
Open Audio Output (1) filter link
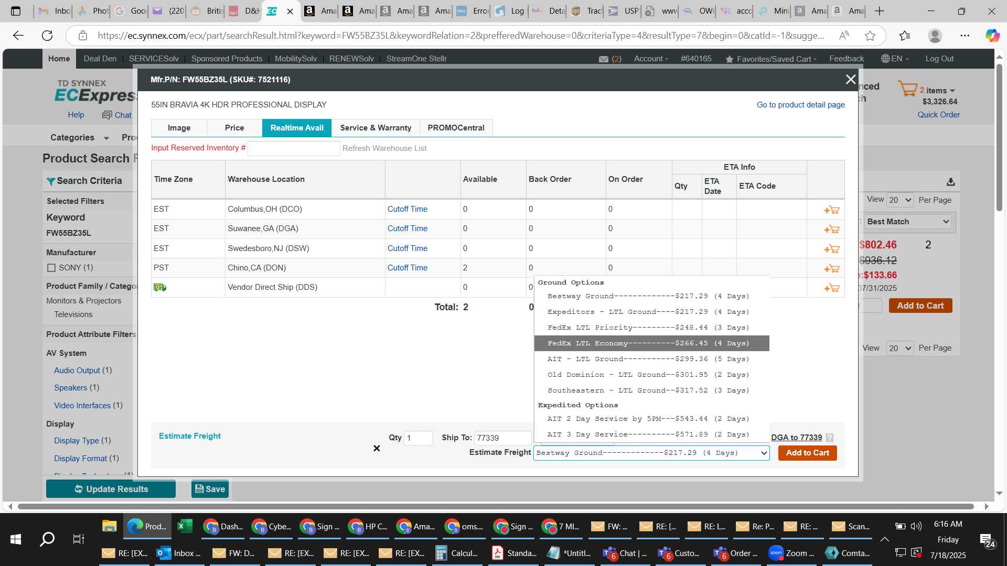[x=83, y=371]
